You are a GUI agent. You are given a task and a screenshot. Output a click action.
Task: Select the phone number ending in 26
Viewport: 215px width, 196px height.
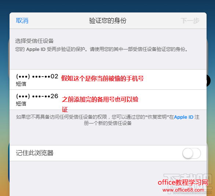108,100
